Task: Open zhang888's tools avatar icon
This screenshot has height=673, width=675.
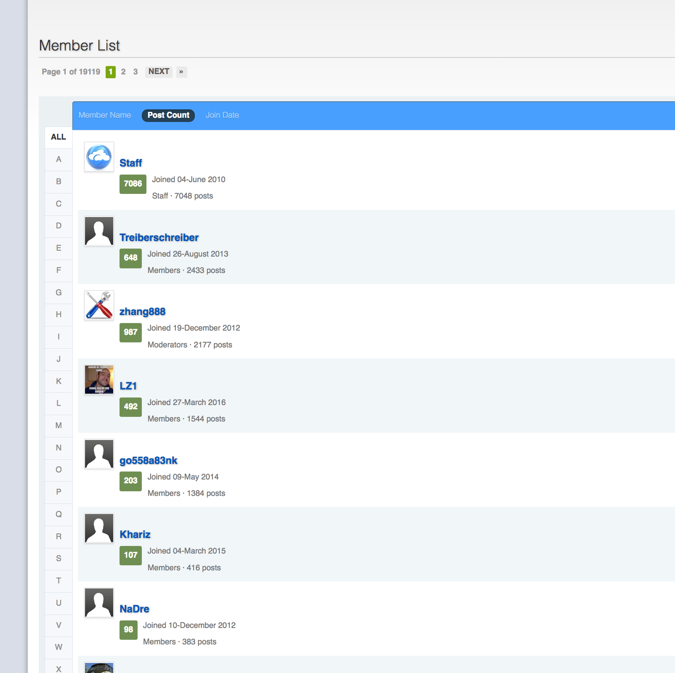Action: click(99, 305)
